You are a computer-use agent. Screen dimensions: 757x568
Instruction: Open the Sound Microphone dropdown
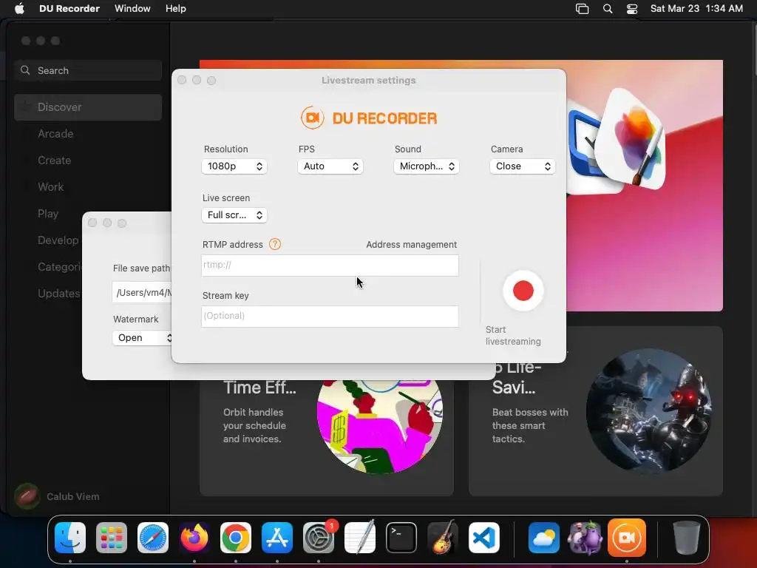point(427,166)
